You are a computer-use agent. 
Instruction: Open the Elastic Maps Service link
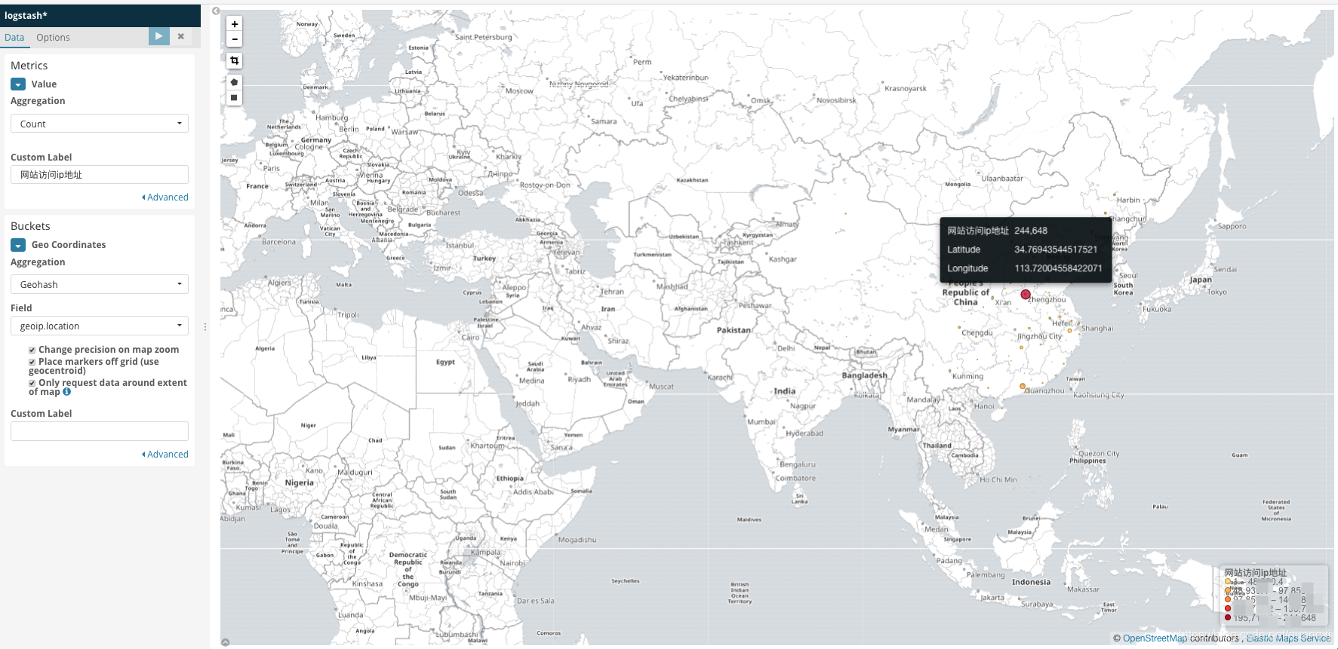(x=1288, y=638)
